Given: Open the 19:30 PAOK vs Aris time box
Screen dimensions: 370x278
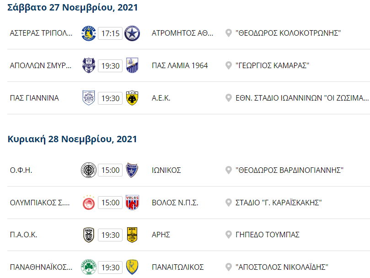Looking at the screenshot, I should click(x=110, y=235).
